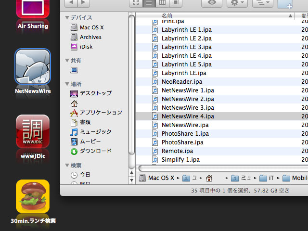
Task: Go back with the Finder back arrow
Action: tap(71, 3)
